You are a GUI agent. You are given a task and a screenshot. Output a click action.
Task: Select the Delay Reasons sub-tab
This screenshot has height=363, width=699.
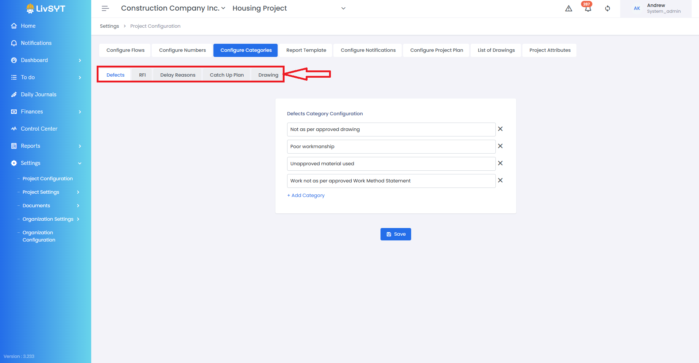[x=178, y=75]
